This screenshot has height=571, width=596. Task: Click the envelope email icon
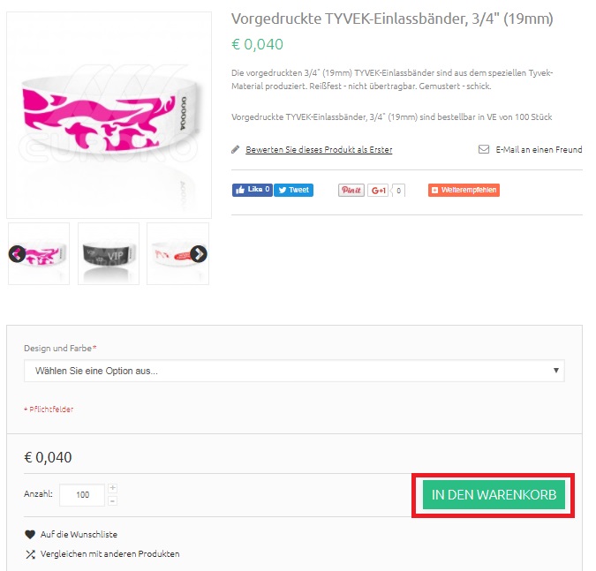click(484, 149)
